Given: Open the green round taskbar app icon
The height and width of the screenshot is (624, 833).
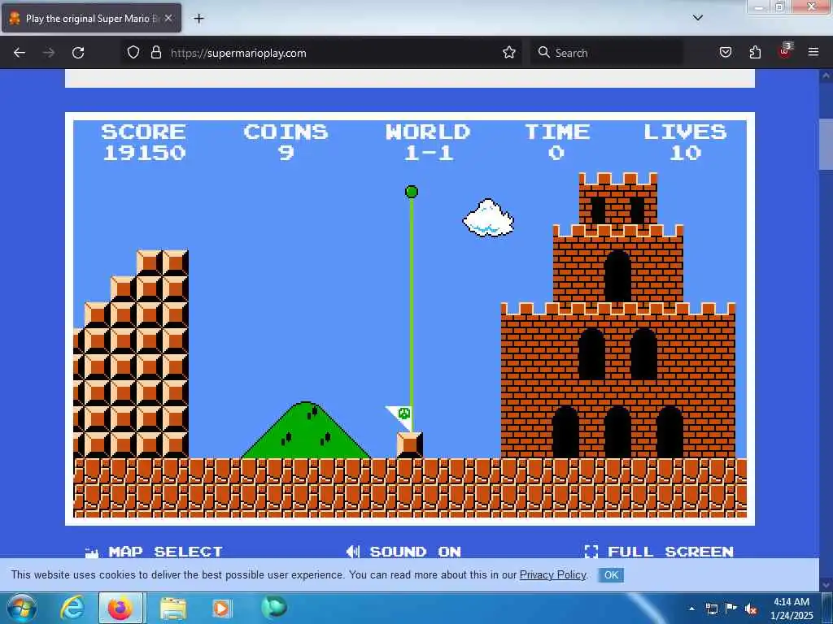Looking at the screenshot, I should tap(274, 607).
